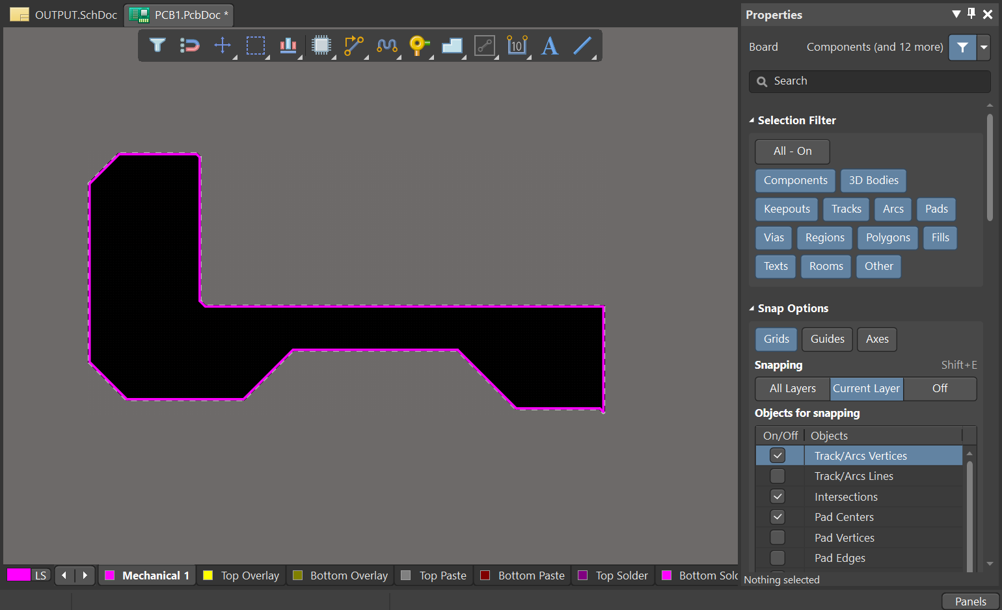Viewport: 1002px width, 610px height.
Task: Pin the Properties panel
Action: (x=971, y=14)
